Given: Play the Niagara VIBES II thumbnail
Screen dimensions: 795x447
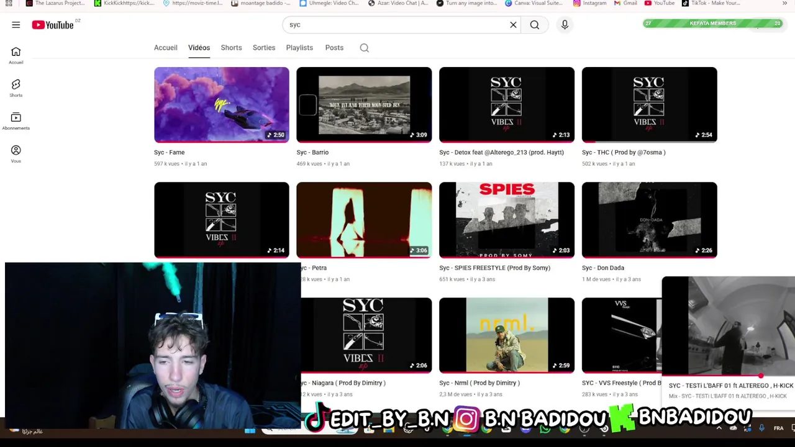Looking at the screenshot, I should (366, 335).
